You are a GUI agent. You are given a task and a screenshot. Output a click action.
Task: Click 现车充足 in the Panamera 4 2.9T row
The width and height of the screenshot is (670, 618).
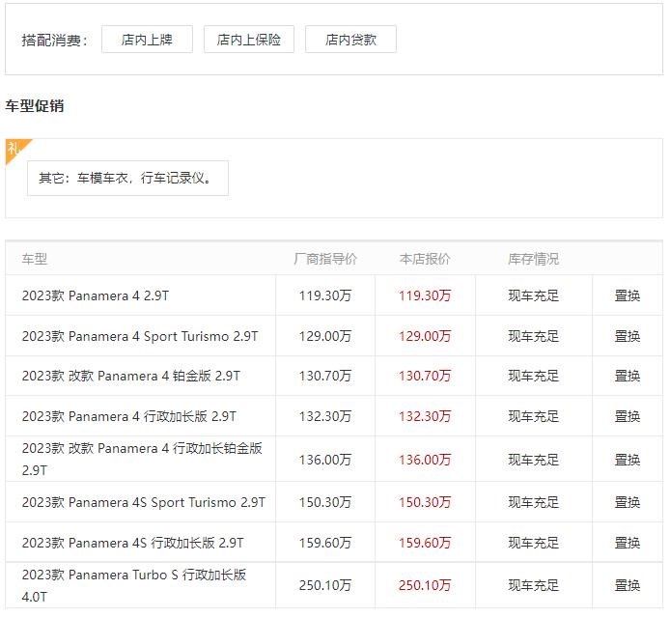pos(533,295)
